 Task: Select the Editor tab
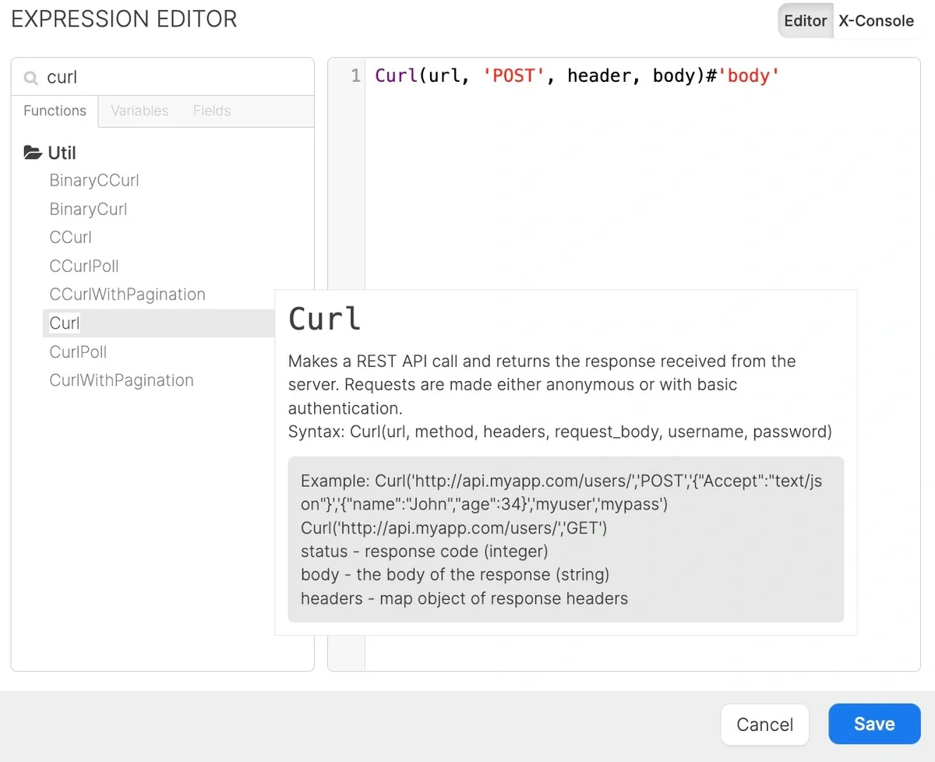pos(805,21)
